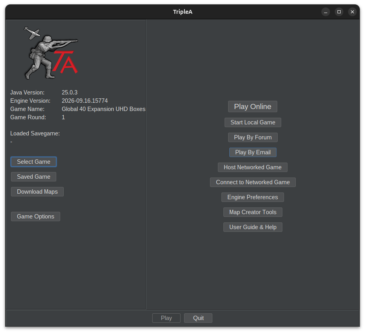Click the Play Online button
Image resolution: width=365 pixels, height=333 pixels.
click(x=253, y=107)
